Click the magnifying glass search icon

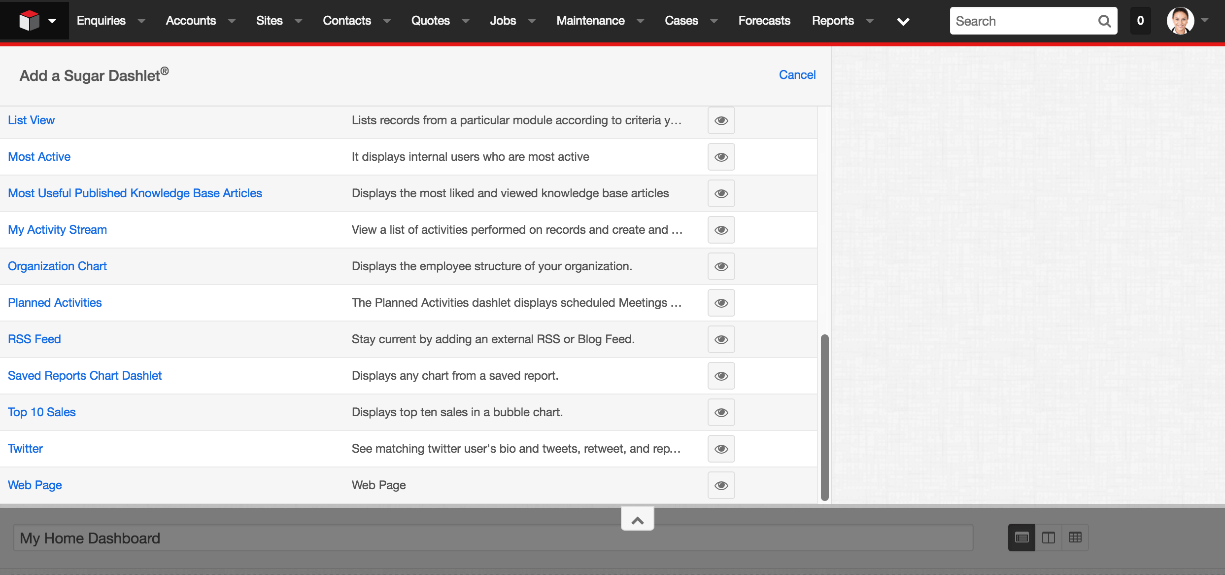pos(1104,21)
